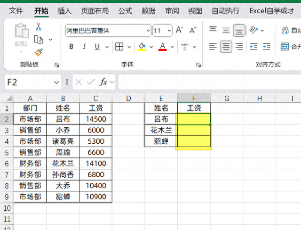Toggle Bold formatting
The image size is (301, 230).
click(x=71, y=47)
